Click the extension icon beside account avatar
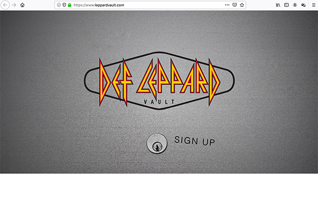The image size is (318, 214). pyautogui.click(x=303, y=5)
